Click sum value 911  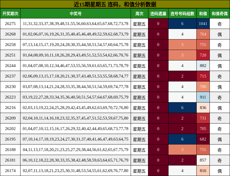coord(203,97)
